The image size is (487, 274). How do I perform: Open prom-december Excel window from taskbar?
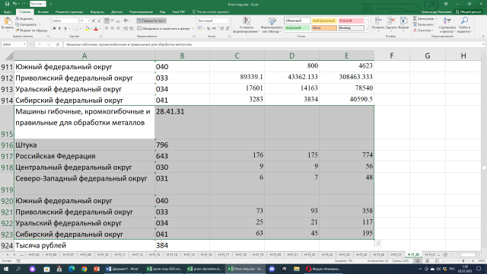coord(205,269)
